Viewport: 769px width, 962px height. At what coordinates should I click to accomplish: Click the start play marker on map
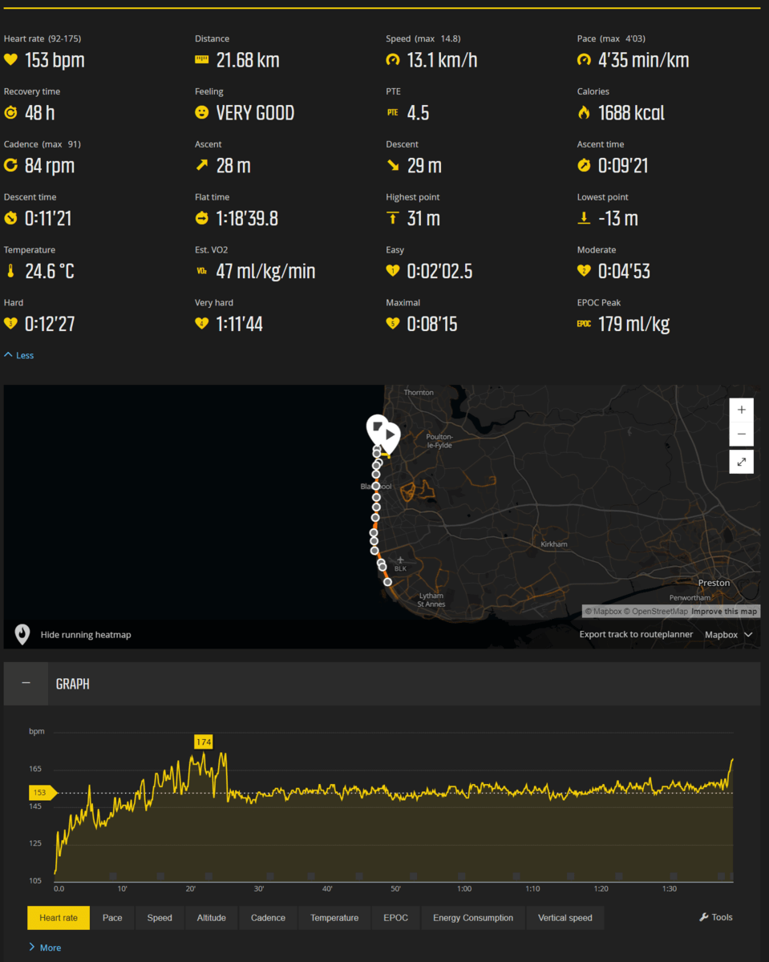point(389,435)
